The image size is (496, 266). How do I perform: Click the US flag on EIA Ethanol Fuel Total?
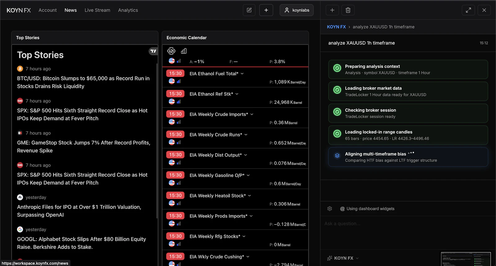tap(172, 81)
